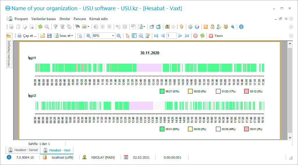Screen dimensions: 298x165
Task: Click the padlock lock icon
Action: click(x=212, y=27)
